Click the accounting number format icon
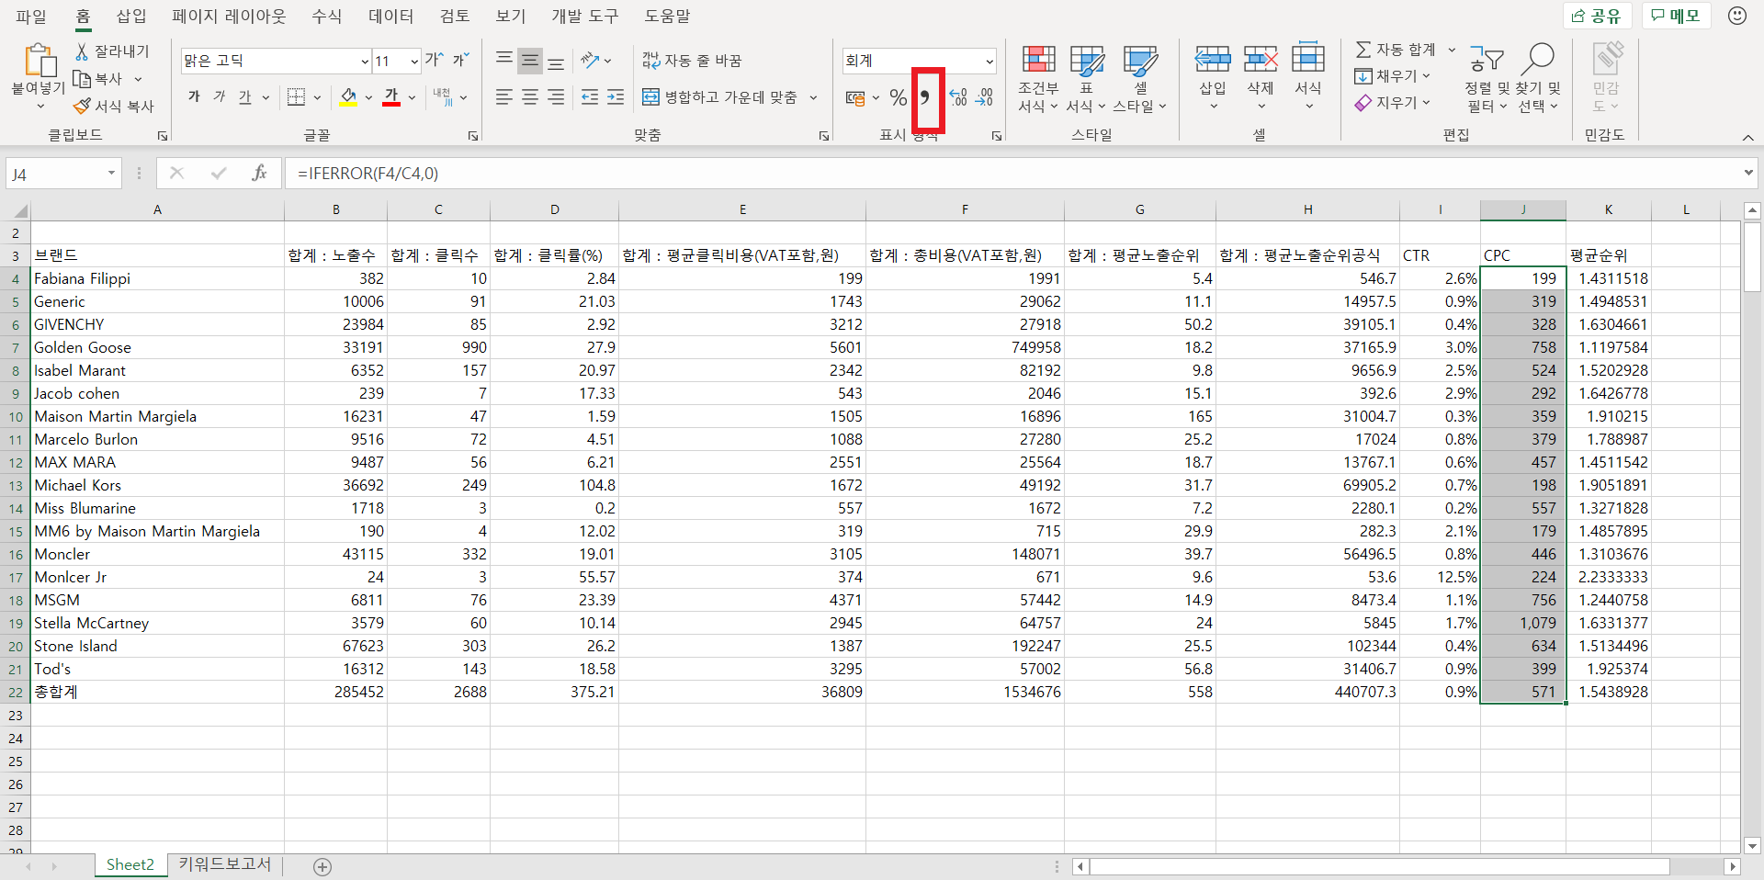This screenshot has width=1764, height=880. 855,97
